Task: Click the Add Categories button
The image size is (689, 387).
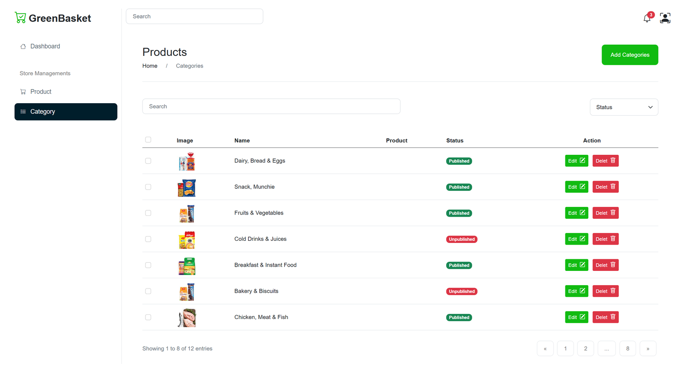Action: pos(630,55)
